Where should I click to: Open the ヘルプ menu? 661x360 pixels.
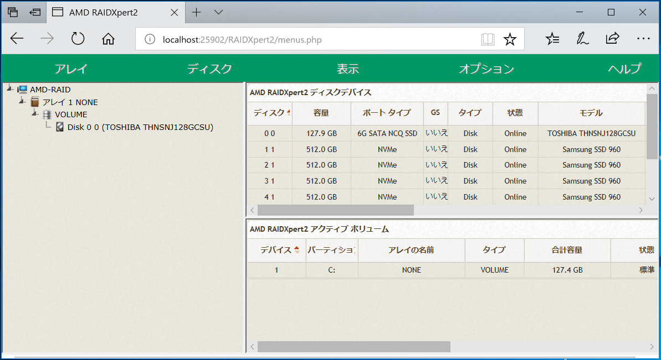(625, 69)
